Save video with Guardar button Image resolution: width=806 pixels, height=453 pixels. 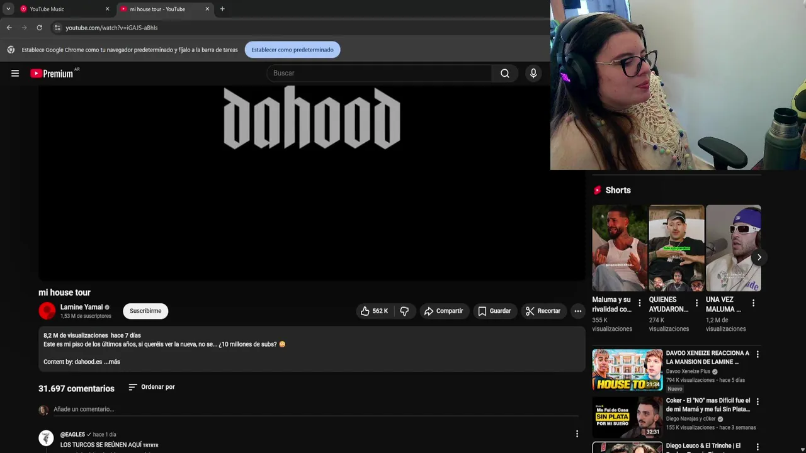494,311
